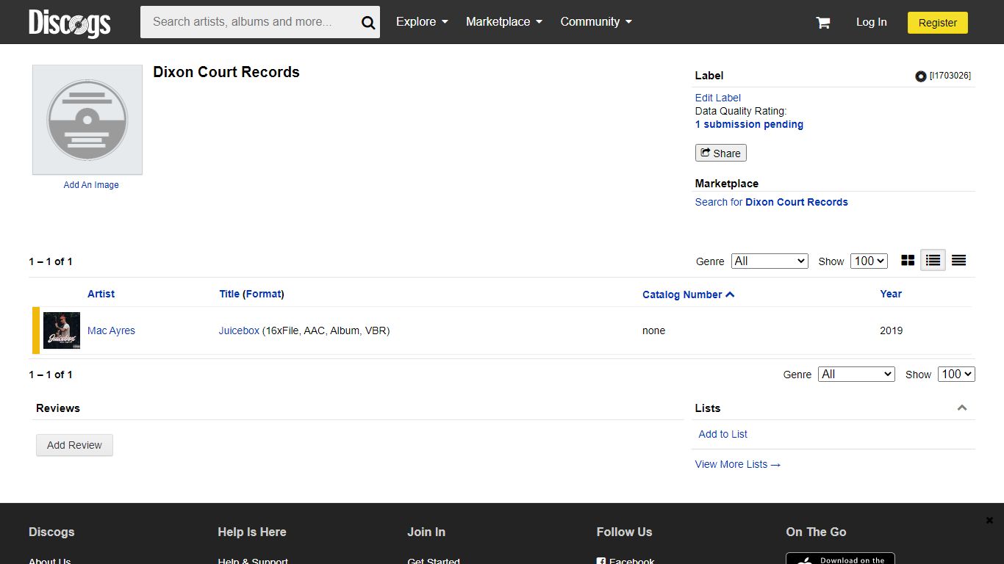Sort by the Format column header
This screenshot has height=564, width=1004.
[263, 294]
